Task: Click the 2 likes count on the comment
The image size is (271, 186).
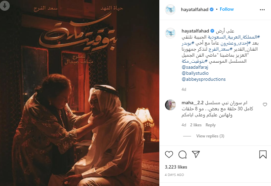Action: 196,125
